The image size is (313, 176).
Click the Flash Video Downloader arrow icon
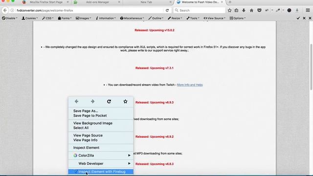click(x=297, y=10)
